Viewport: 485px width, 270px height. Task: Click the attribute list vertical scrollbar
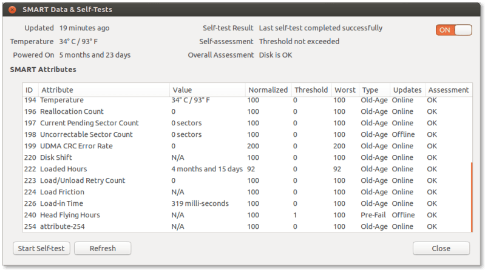472,197
